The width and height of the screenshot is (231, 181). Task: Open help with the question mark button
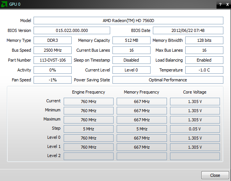(220, 5)
